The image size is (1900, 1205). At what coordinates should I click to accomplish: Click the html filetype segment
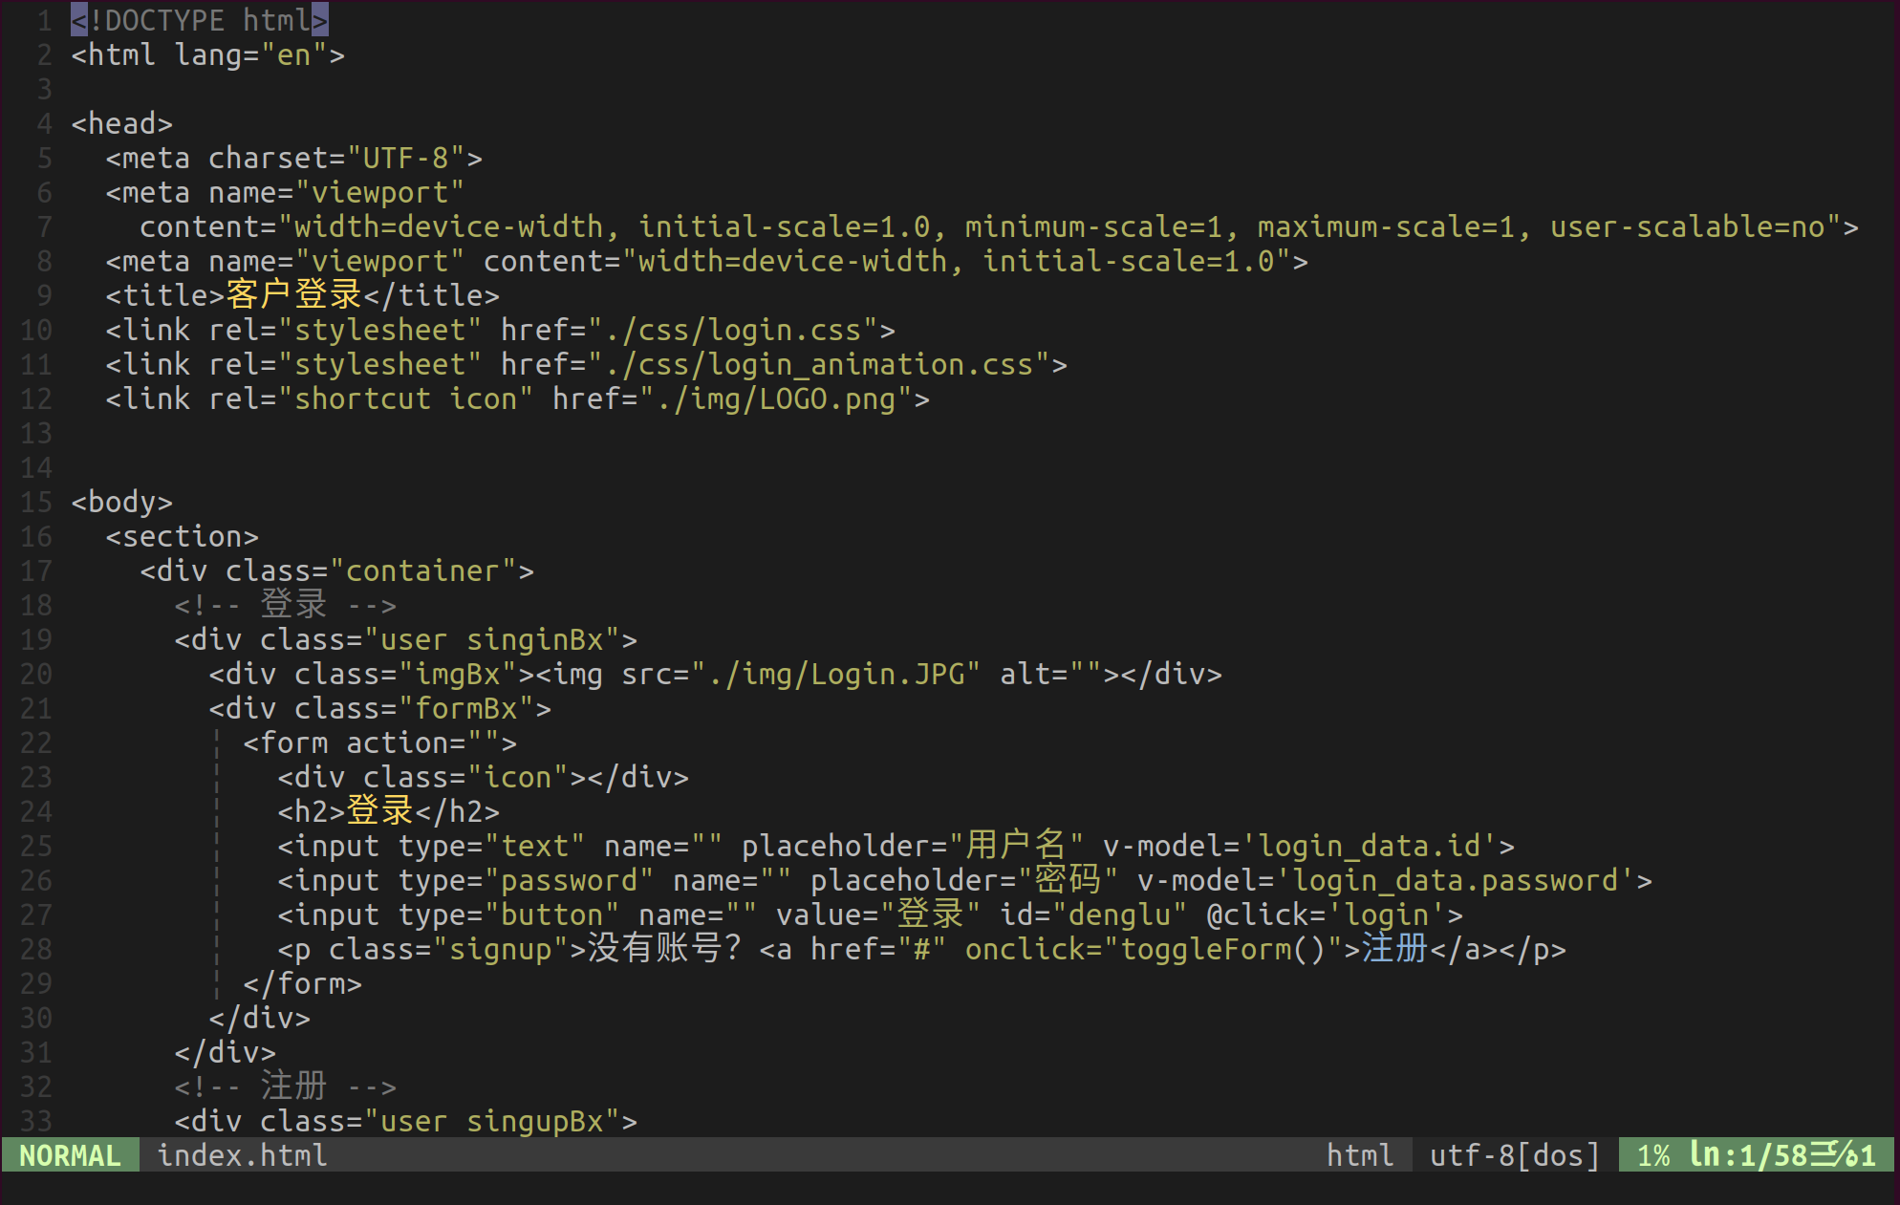(1359, 1155)
